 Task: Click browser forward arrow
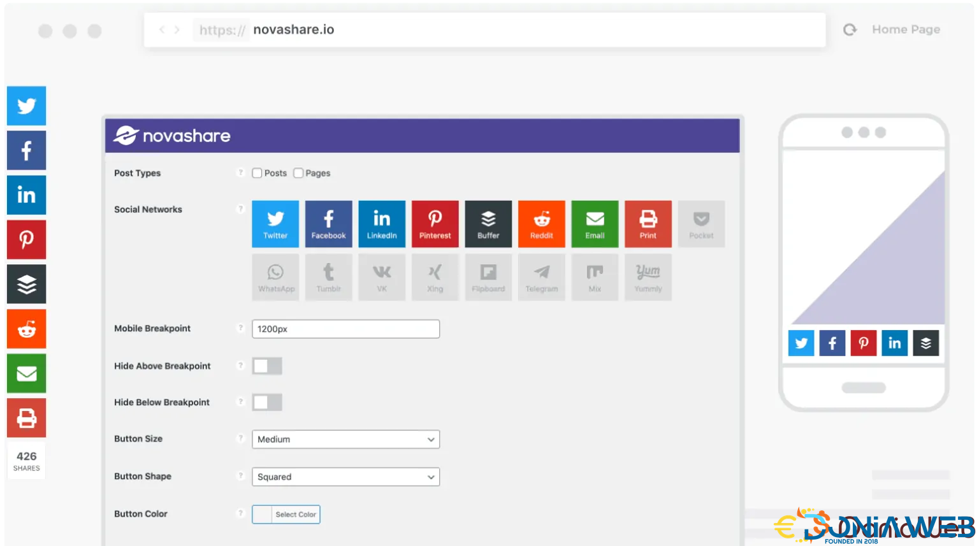tap(177, 30)
